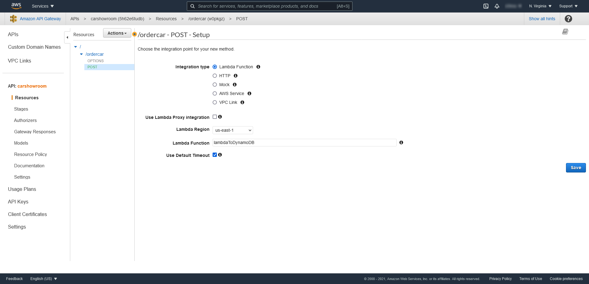Uncheck Use Default Timeout checkbox
The image size is (589, 284).
coord(215,155)
